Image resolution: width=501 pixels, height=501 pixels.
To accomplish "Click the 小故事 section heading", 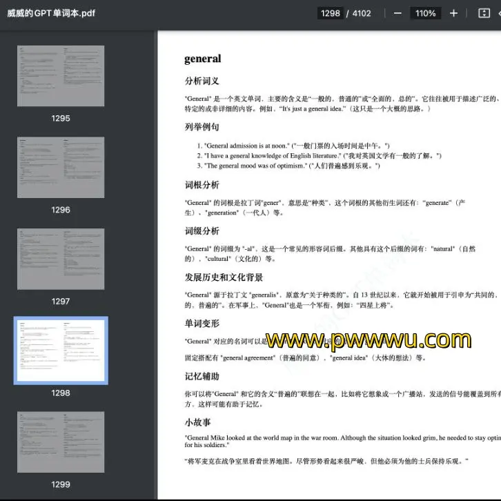I will point(197,422).
